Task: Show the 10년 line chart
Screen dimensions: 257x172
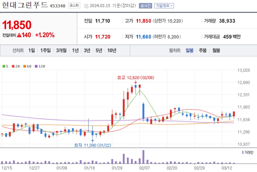Action: (x=112, y=50)
